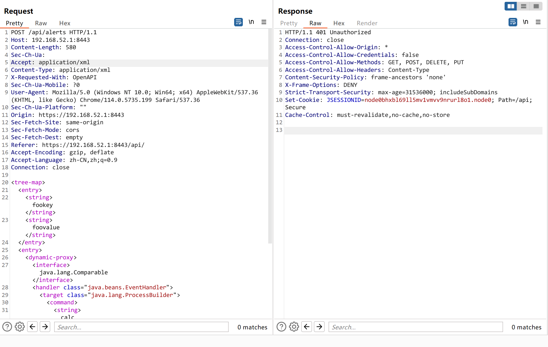Go to previous Response search match
The image size is (548, 347).
(x=306, y=327)
